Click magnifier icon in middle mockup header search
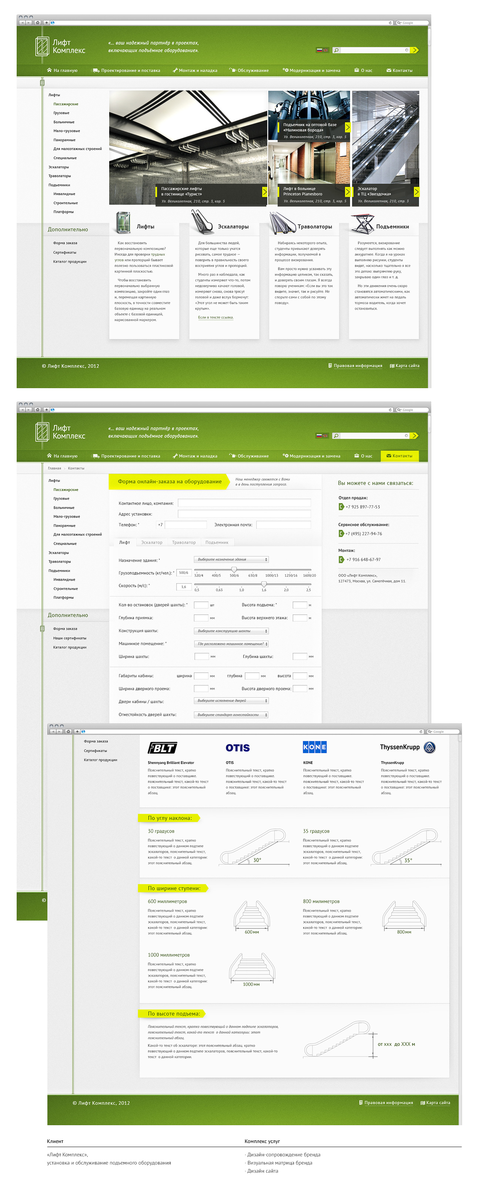This screenshot has height=1186, width=489. 336,436
